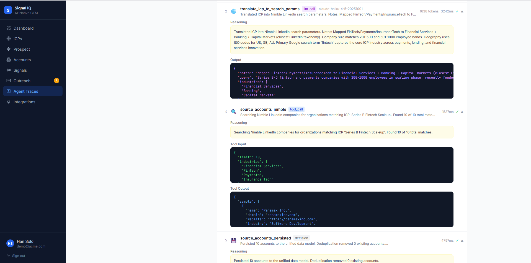Click the claude-haiku-4-5-20251001 model label

pos(341,9)
